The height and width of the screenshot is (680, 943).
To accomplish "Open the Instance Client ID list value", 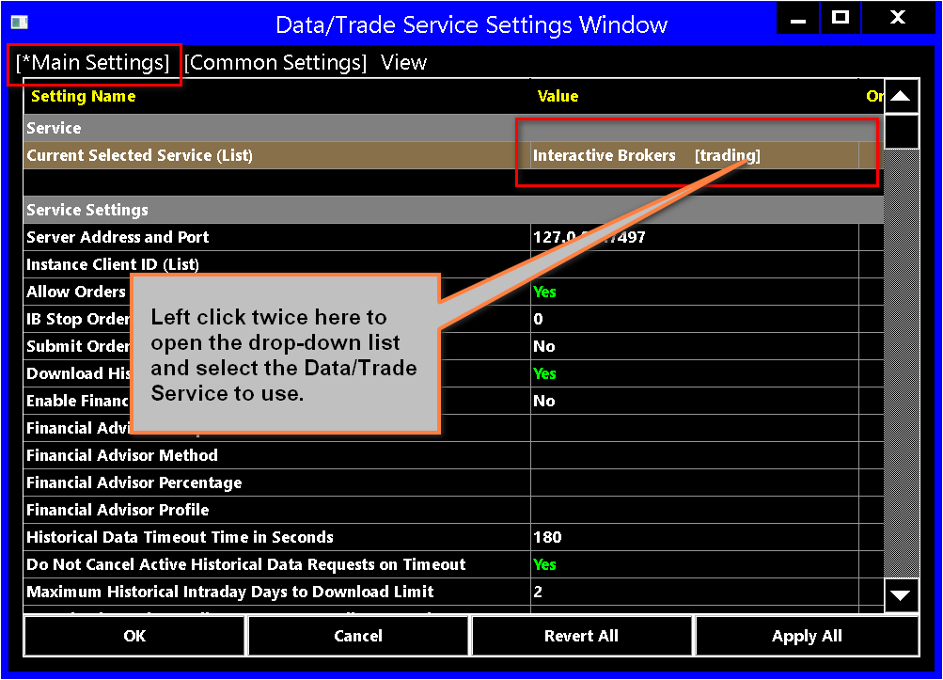I will coord(694,264).
